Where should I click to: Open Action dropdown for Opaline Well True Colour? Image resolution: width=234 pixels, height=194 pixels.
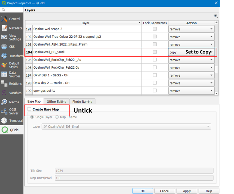click(x=191, y=37)
